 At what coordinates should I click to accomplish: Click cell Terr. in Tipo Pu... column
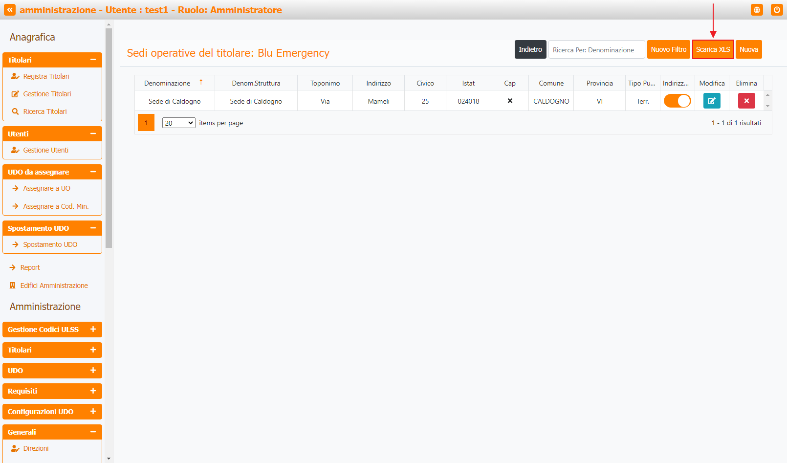(643, 101)
